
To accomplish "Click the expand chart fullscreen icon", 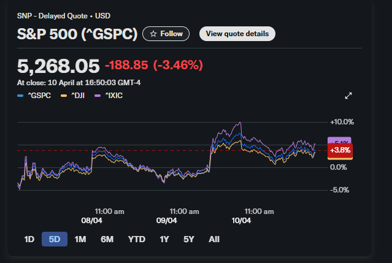I will pos(348,96).
